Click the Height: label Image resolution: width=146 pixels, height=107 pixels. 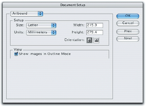pyautogui.click(x=78, y=32)
